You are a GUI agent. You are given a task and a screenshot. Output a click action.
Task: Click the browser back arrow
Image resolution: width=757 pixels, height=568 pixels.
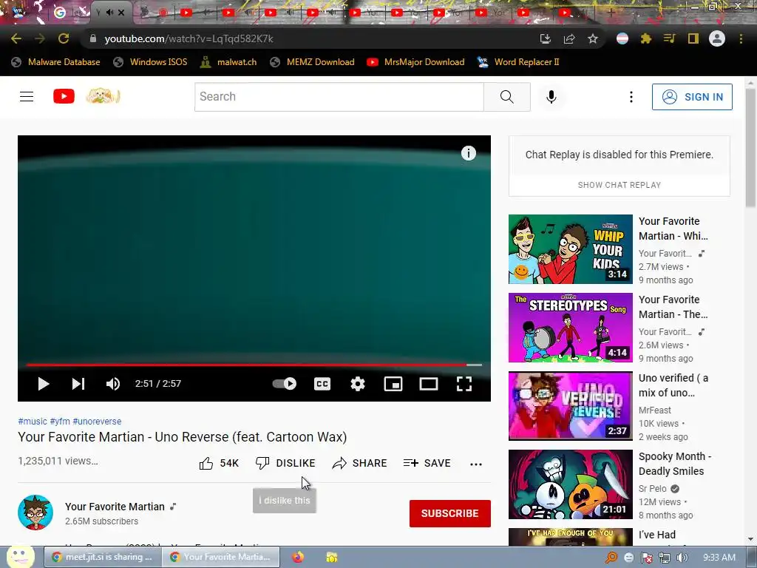point(16,38)
